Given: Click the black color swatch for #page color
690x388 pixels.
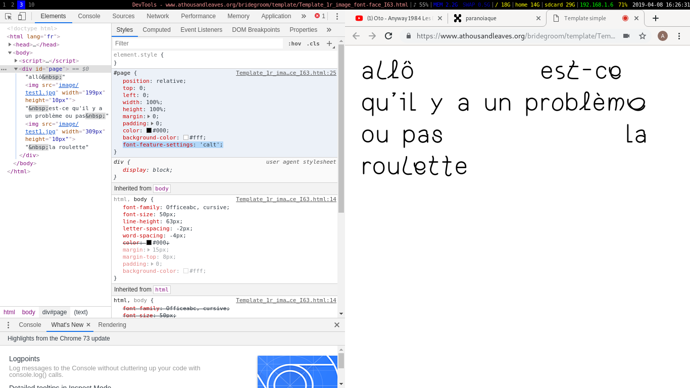Looking at the screenshot, I should tap(149, 130).
